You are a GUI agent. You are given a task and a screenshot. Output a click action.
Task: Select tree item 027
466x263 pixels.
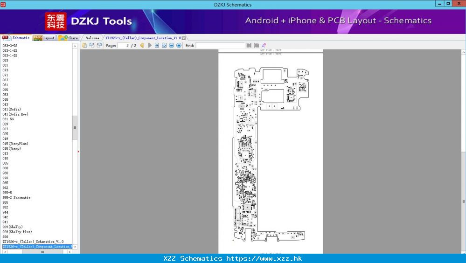pos(5,129)
